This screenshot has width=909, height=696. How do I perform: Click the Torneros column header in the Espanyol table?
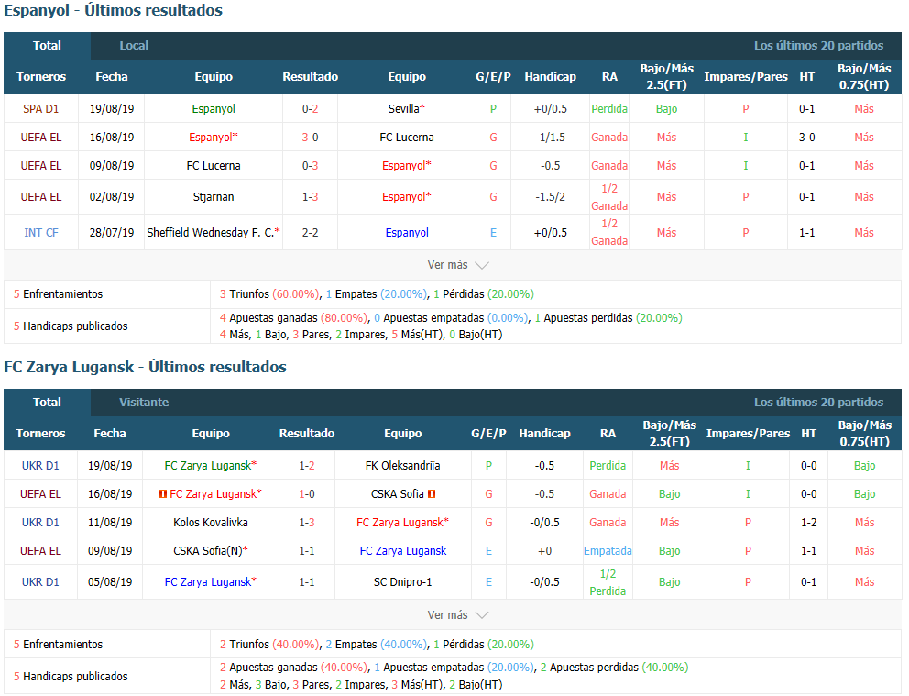click(41, 76)
